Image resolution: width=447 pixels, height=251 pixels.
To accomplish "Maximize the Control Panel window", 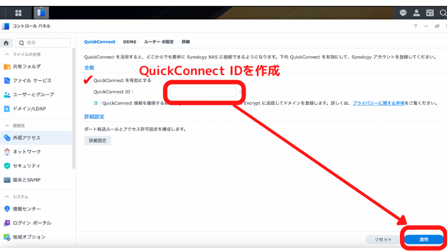I will point(437,26).
